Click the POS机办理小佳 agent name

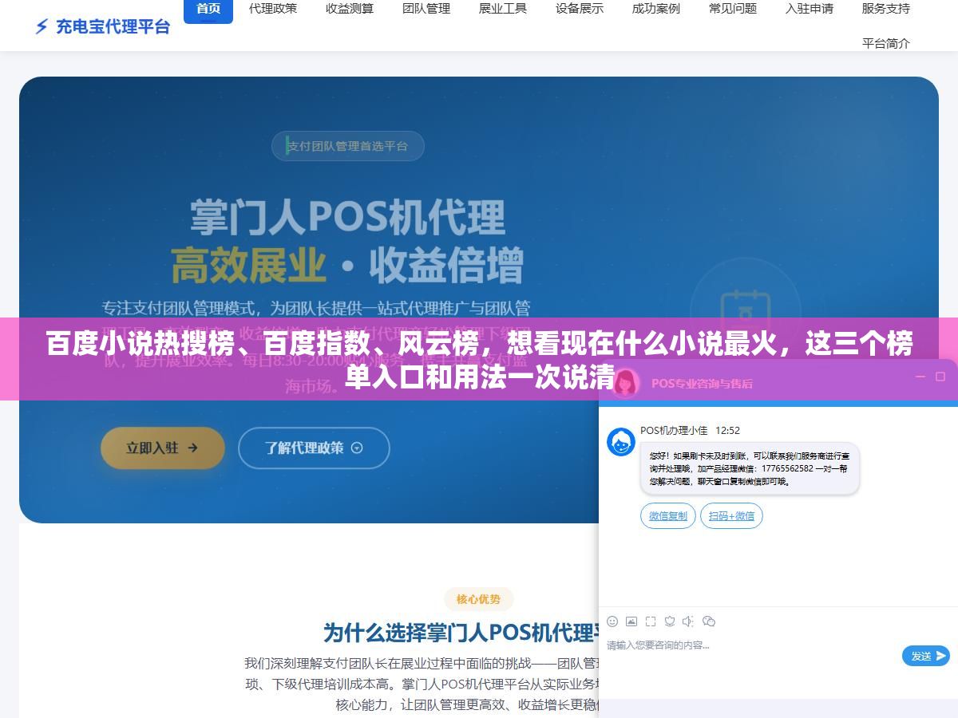tap(674, 430)
